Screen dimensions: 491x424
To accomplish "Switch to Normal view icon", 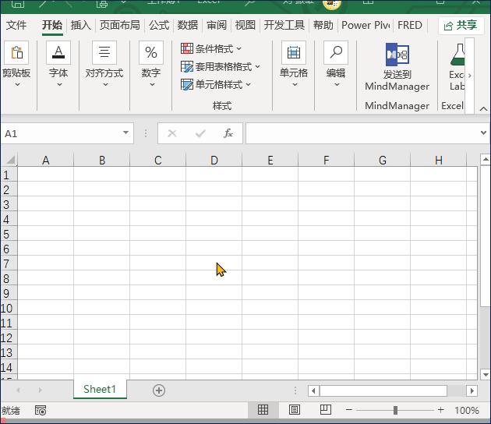I will coord(263,410).
